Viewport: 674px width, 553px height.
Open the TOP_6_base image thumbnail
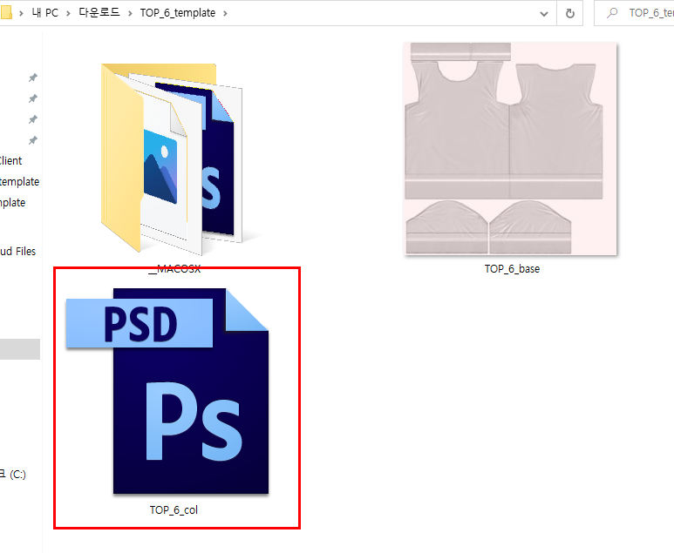pos(511,149)
